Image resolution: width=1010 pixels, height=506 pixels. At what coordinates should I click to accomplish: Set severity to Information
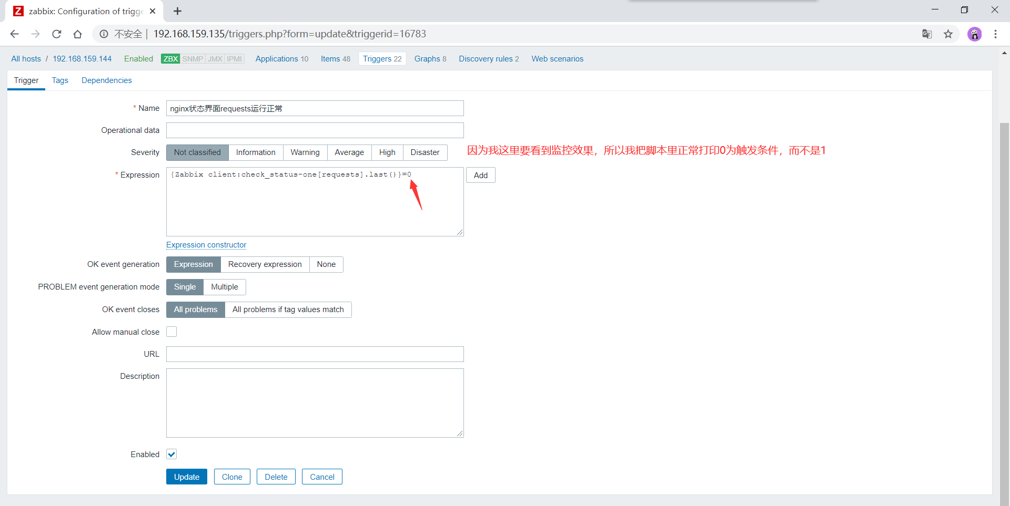(256, 152)
